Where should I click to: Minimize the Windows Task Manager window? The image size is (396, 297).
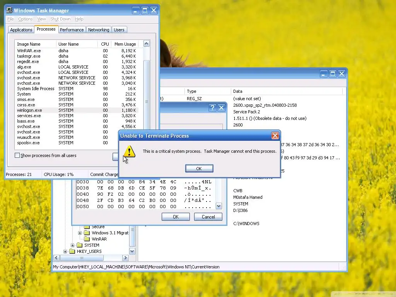tap(136, 10)
